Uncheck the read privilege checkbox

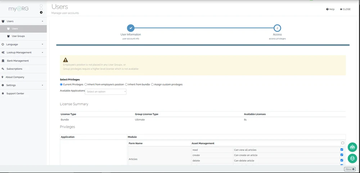pyautogui.click(x=342, y=150)
